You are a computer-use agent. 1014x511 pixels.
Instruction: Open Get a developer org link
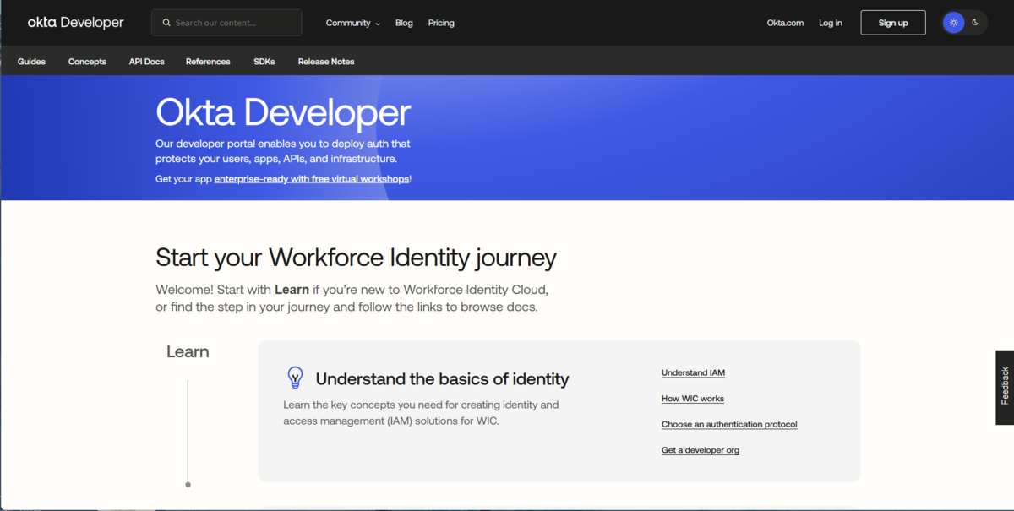click(701, 450)
